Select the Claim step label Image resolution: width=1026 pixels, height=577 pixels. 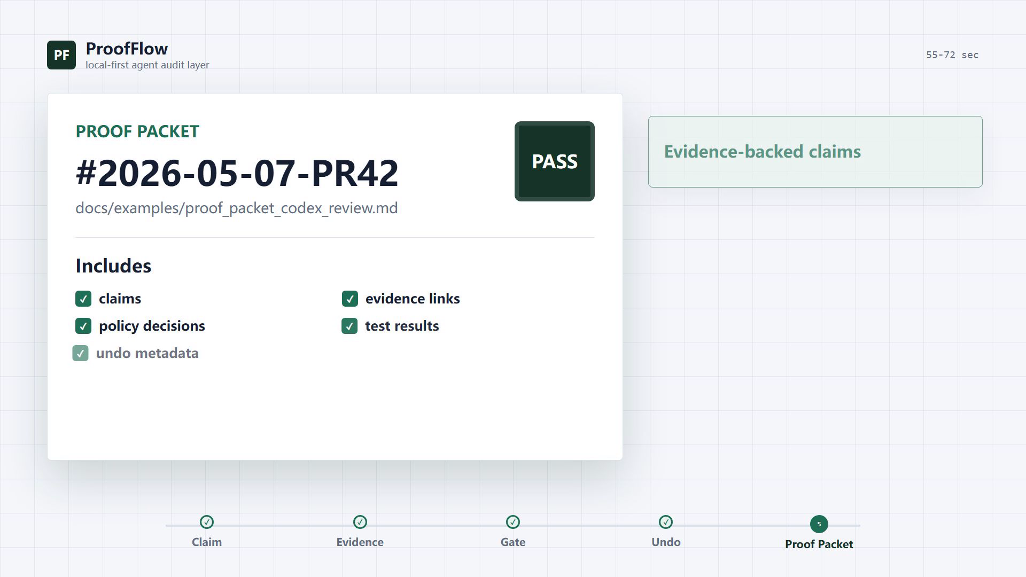[207, 542]
